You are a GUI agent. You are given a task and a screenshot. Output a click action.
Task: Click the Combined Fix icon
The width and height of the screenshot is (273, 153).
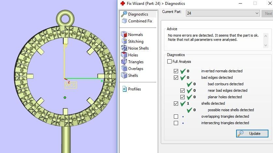click(x=124, y=21)
